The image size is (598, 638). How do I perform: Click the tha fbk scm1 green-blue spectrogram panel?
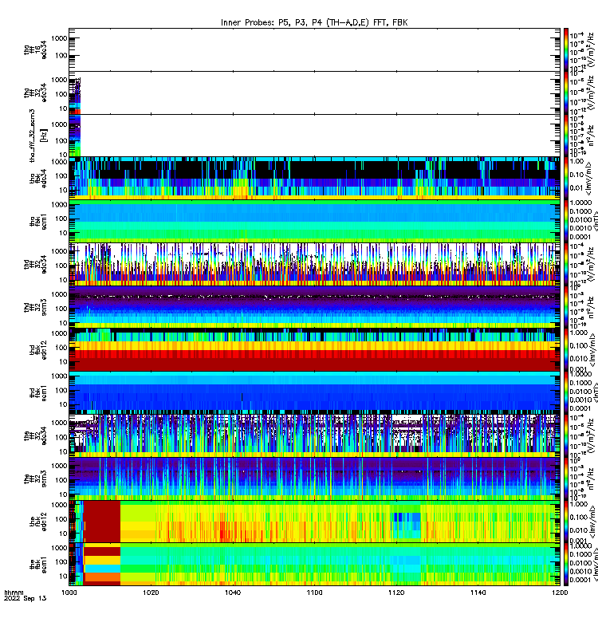coord(314,222)
